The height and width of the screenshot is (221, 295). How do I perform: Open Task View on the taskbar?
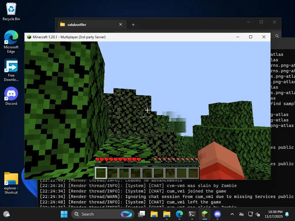click(x=141, y=214)
